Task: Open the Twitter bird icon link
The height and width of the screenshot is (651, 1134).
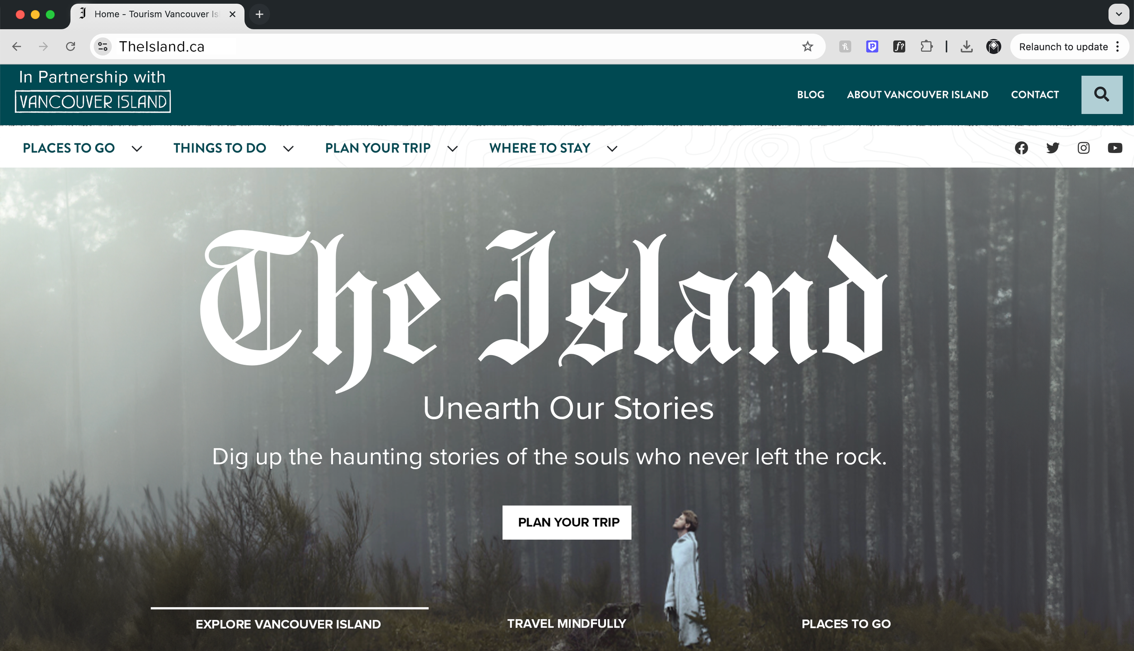Action: 1052,148
